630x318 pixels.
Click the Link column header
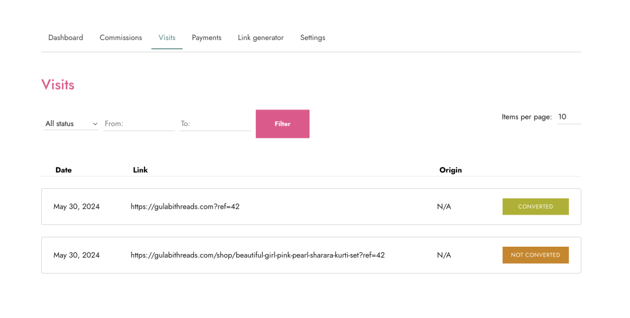[x=140, y=170]
